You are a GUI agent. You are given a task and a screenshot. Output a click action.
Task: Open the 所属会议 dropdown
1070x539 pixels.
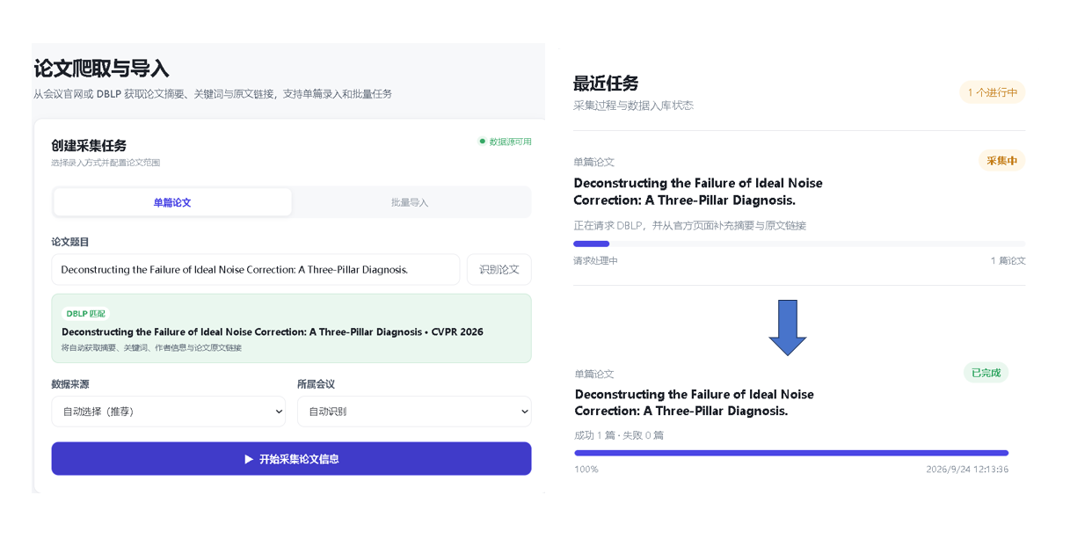[x=414, y=412]
